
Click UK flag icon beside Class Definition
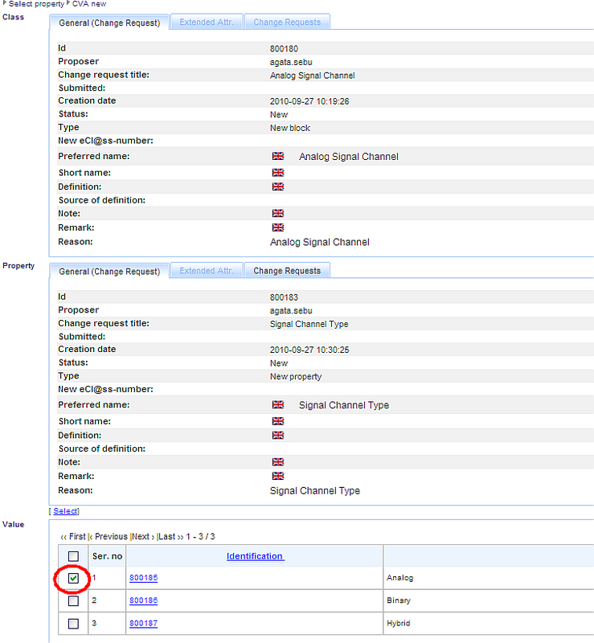point(278,186)
